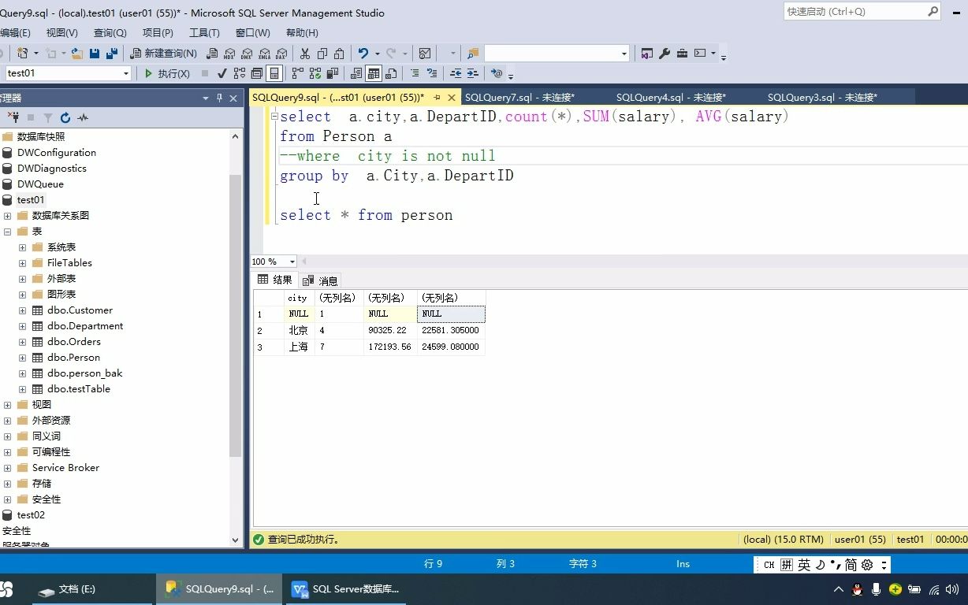Expand the dbo.Orders table node
Image resolution: width=968 pixels, height=605 pixels.
point(22,341)
